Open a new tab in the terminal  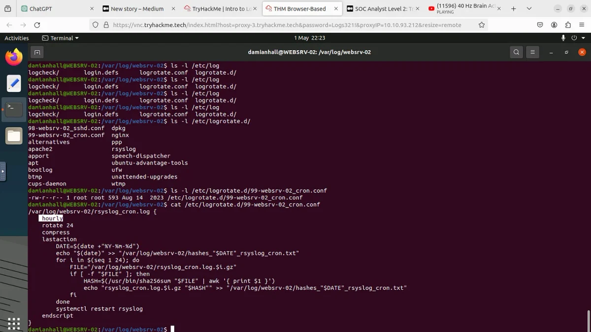37,52
